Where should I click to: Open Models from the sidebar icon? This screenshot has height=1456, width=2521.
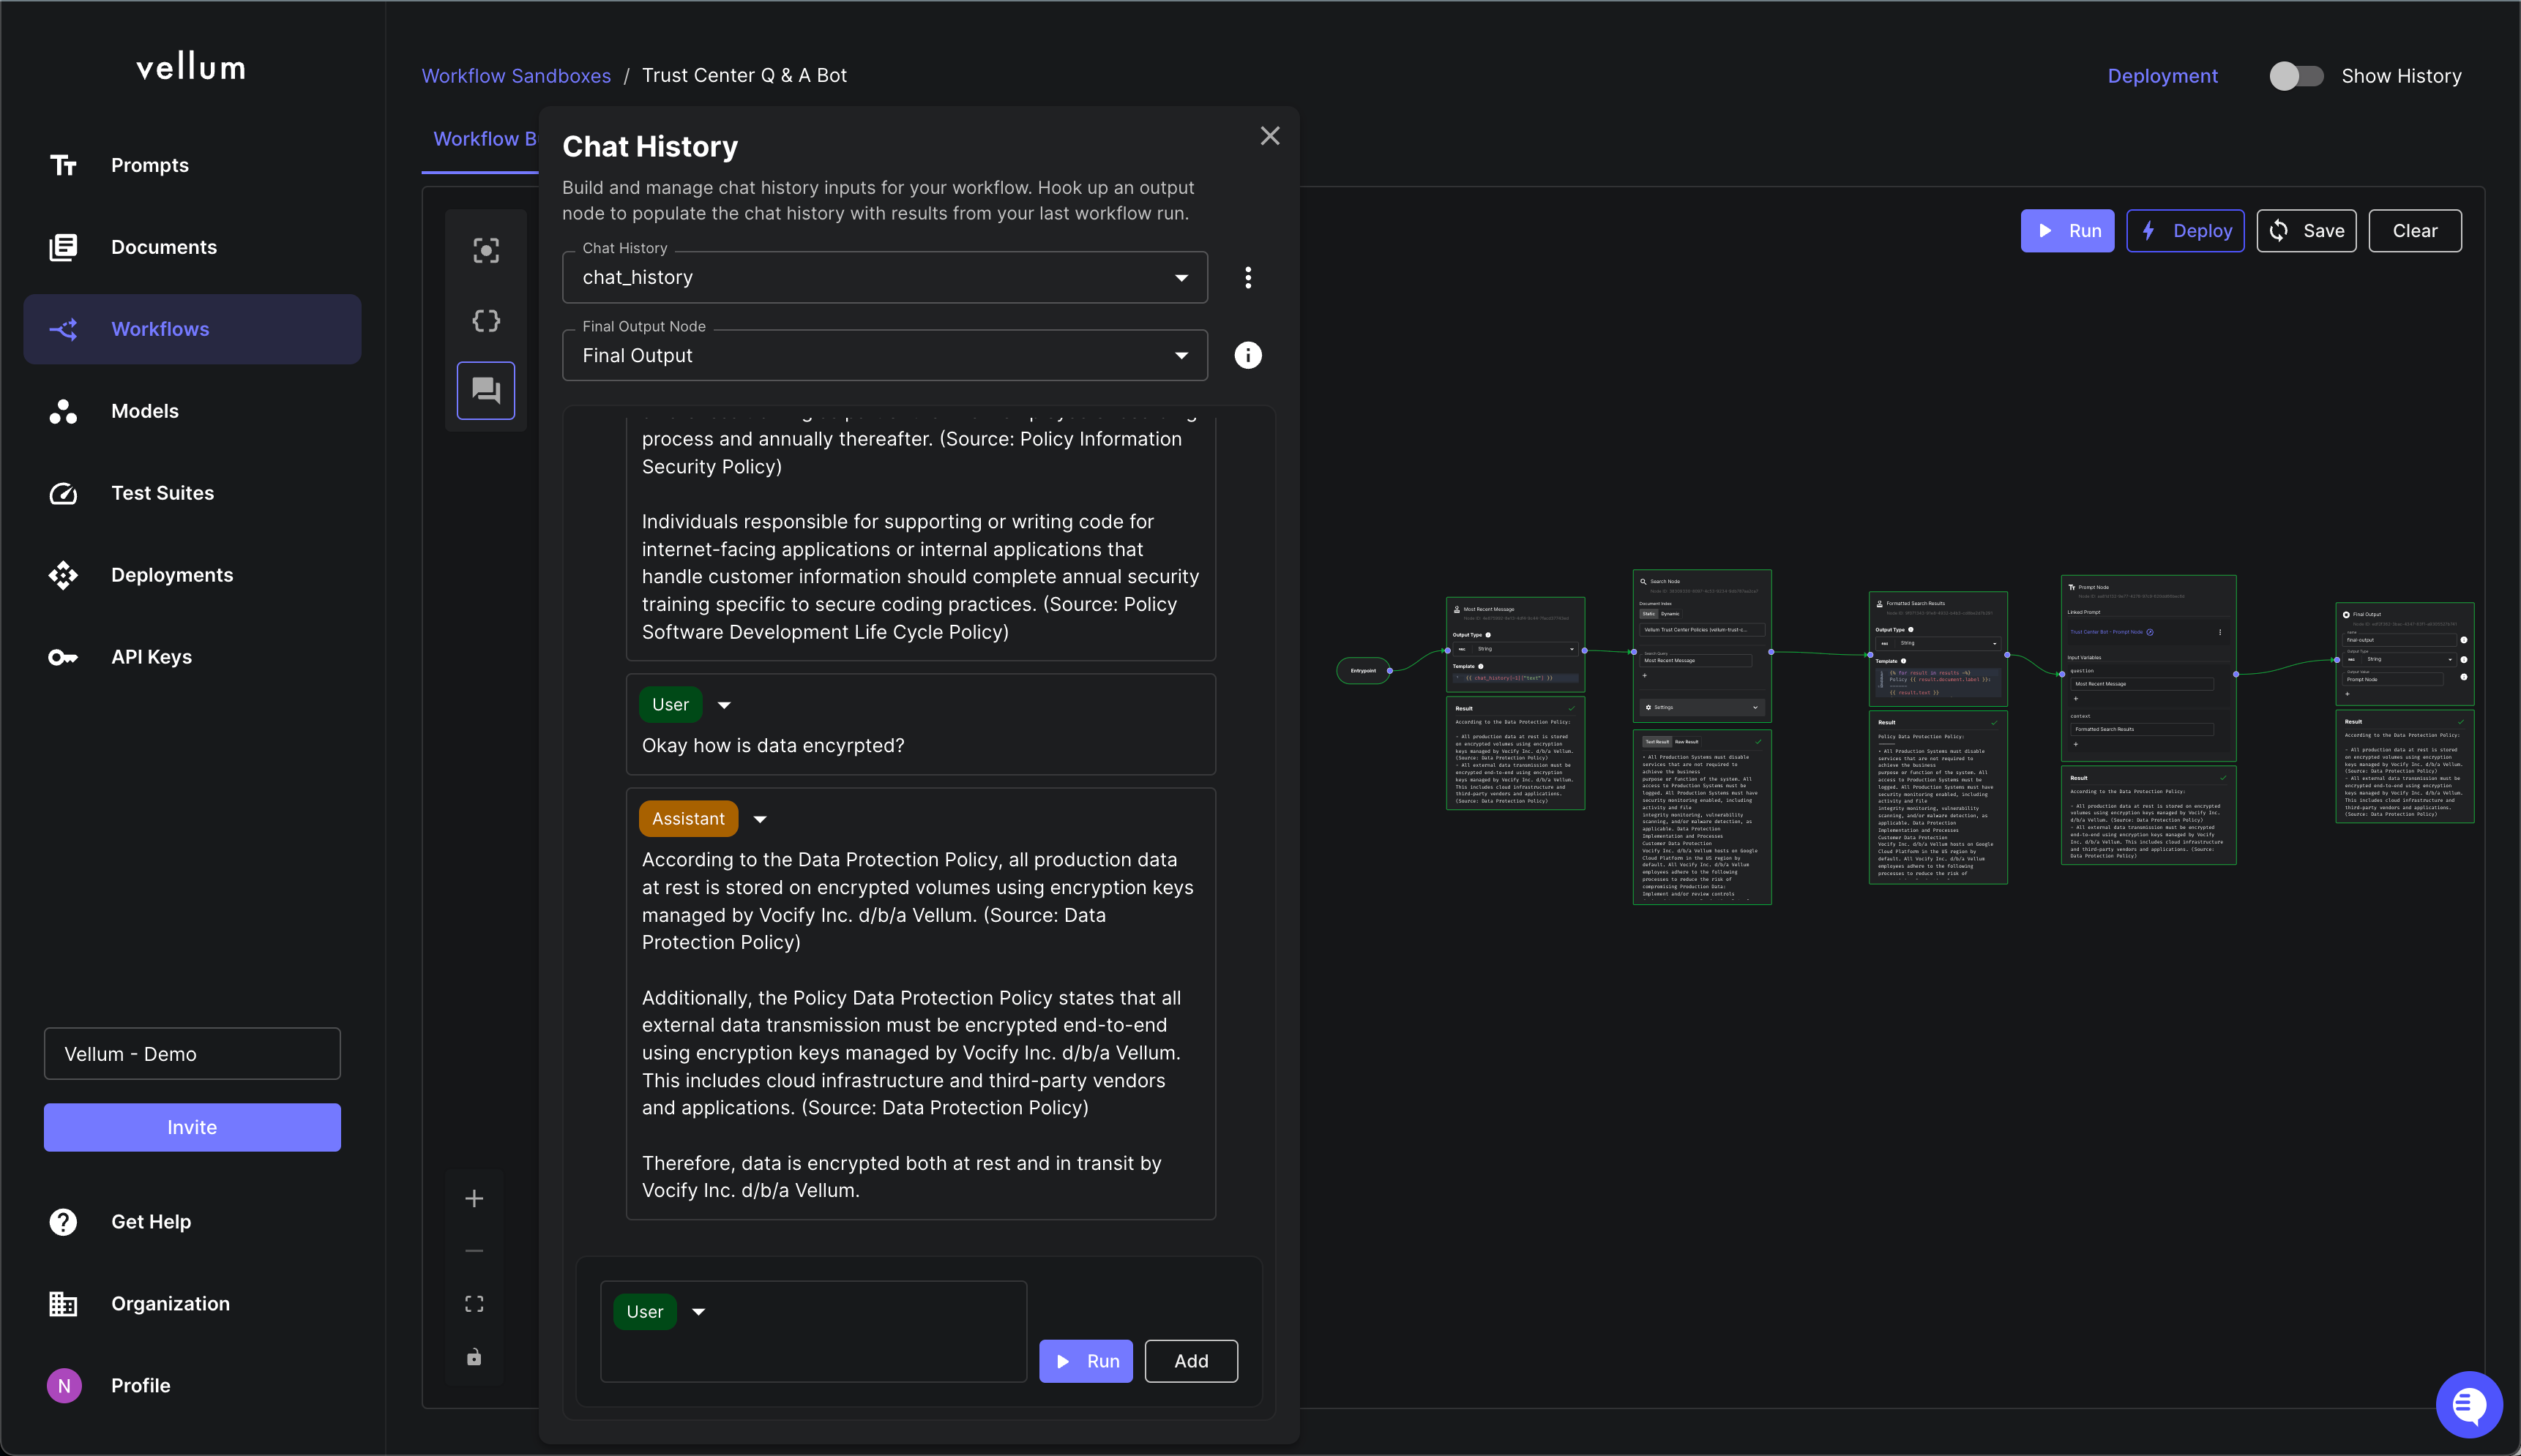pyautogui.click(x=63, y=411)
